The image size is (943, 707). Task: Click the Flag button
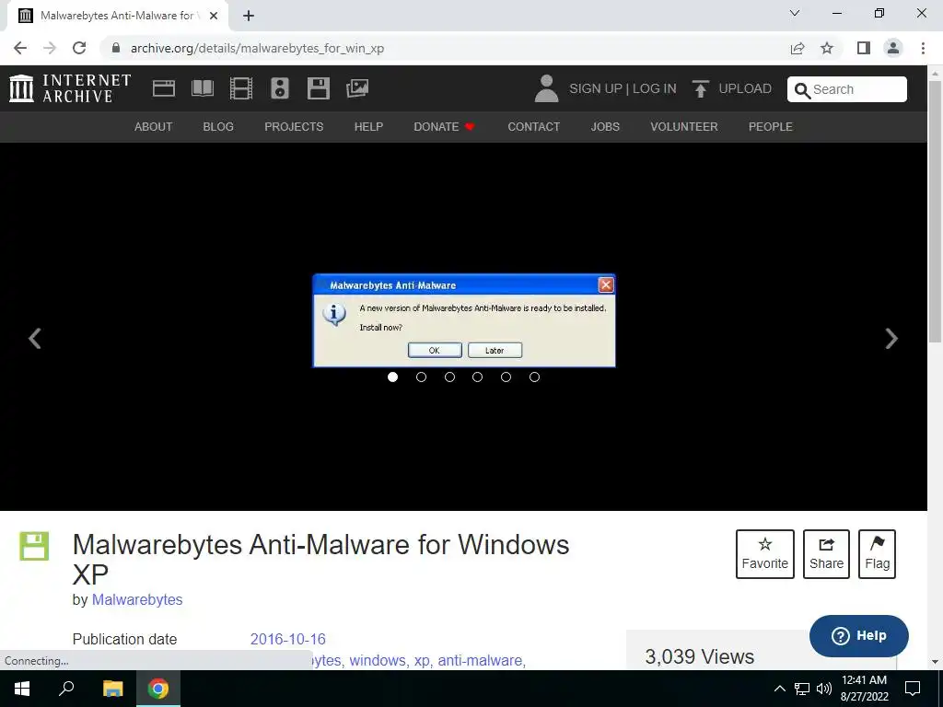(x=877, y=553)
